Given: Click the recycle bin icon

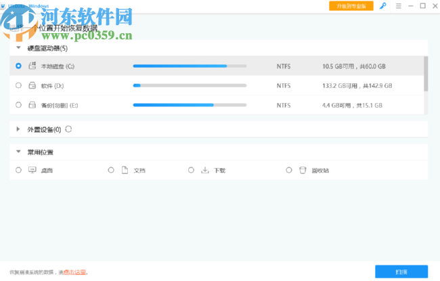Looking at the screenshot, I should coord(303,170).
